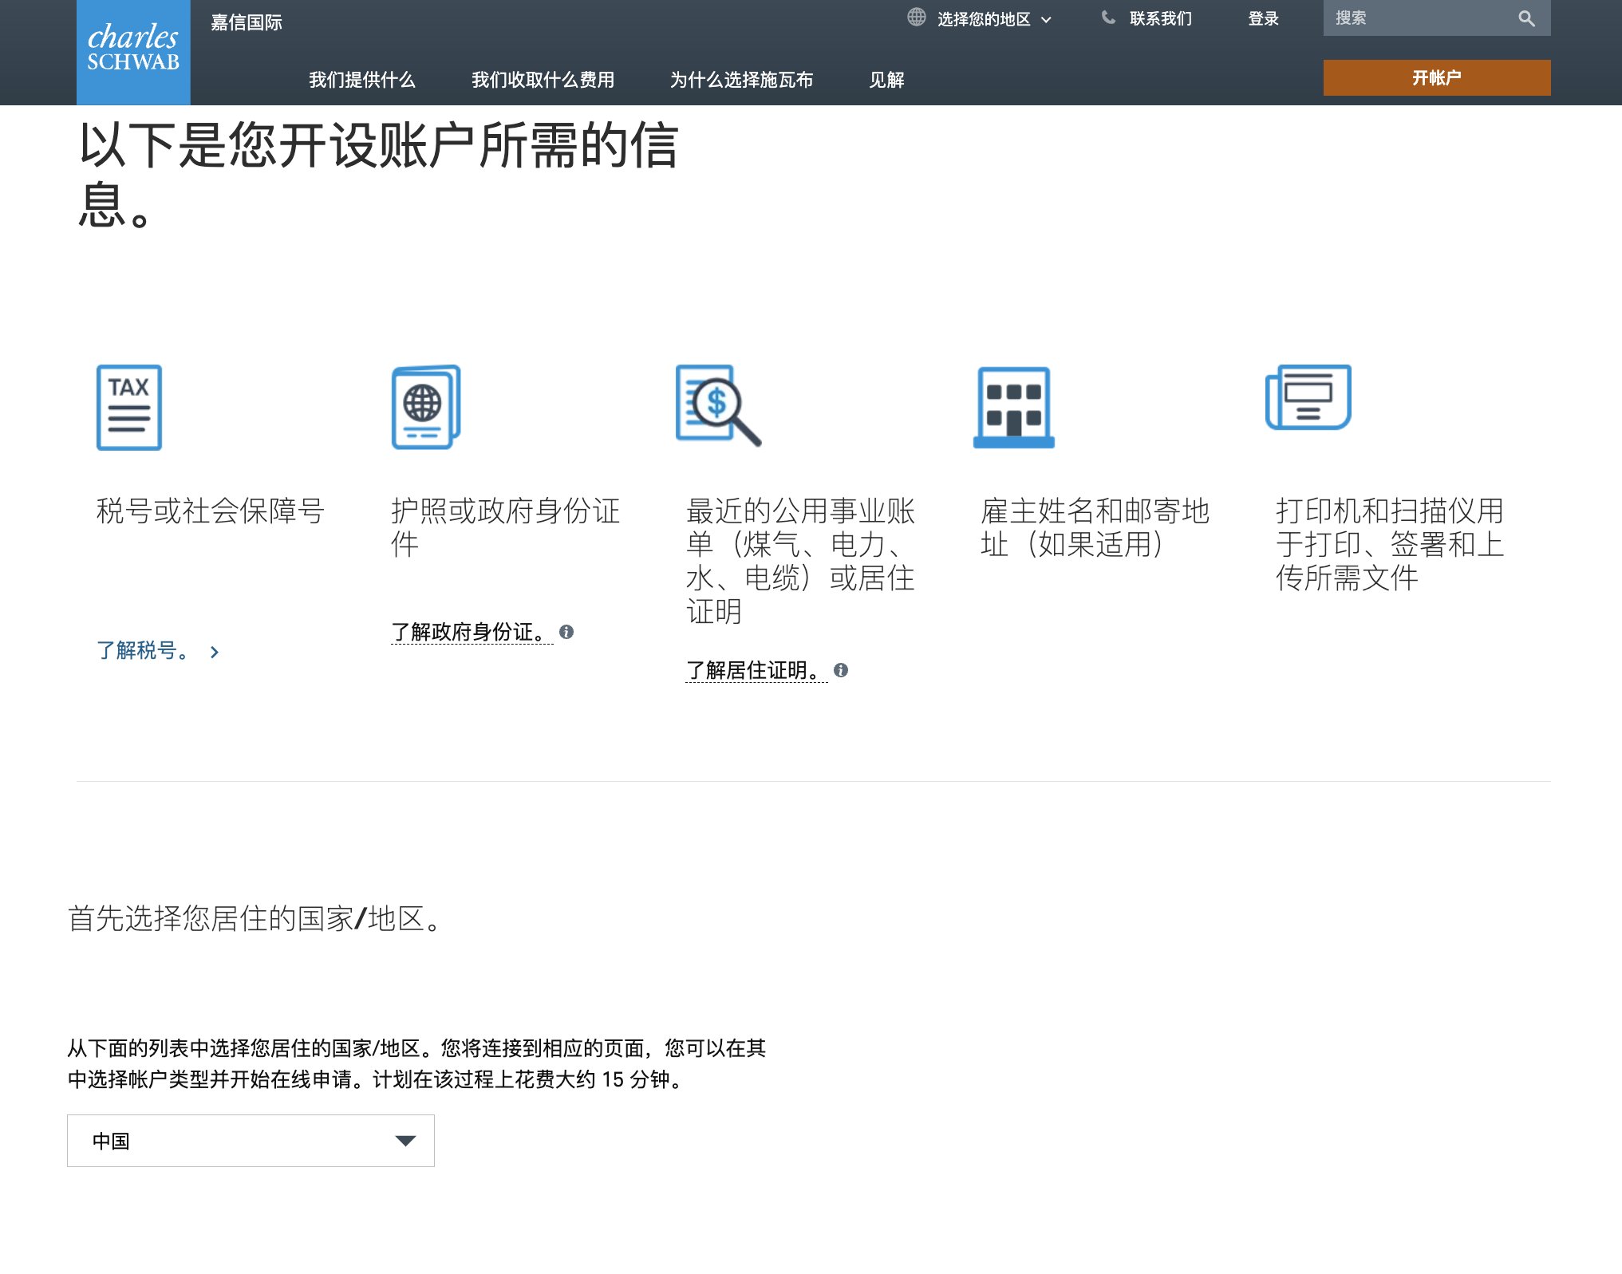Click the 登录 link
The height and width of the screenshot is (1274, 1622).
coord(1263,18)
